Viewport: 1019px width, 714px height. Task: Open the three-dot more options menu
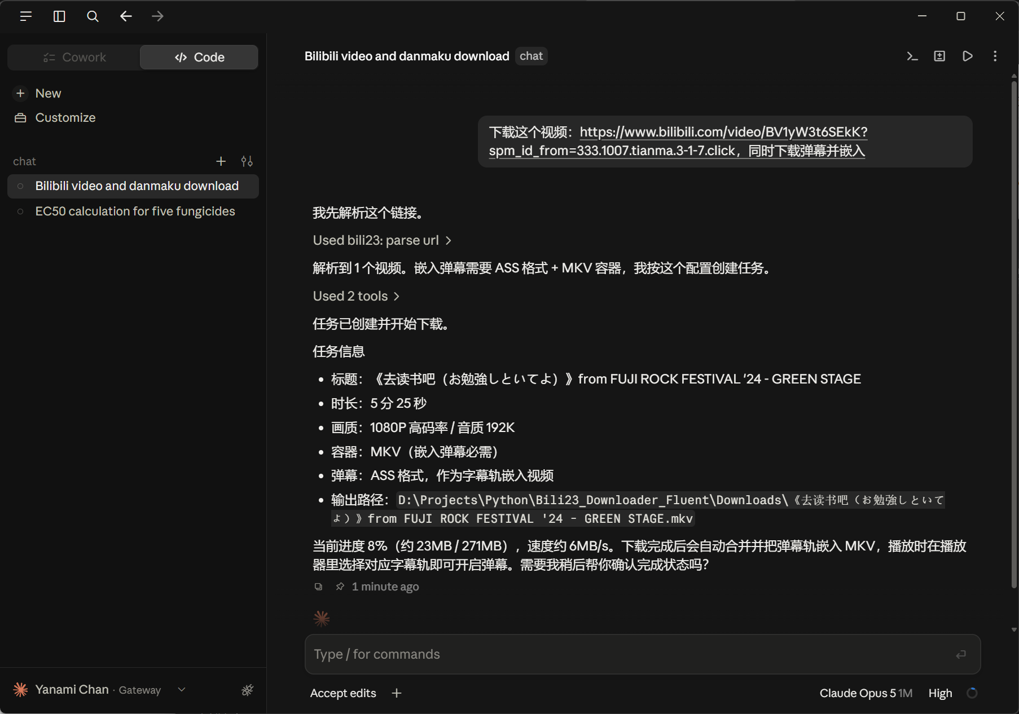(x=995, y=56)
